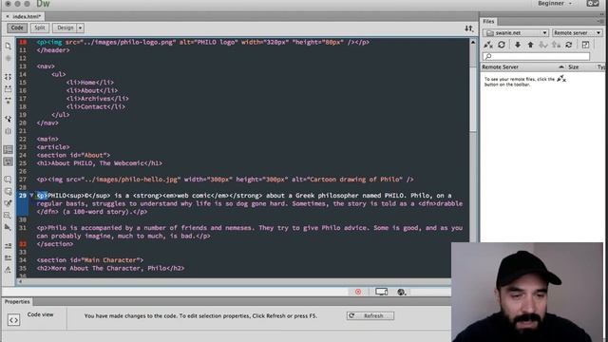Balance Braces icon in the coding toolbar
The image size is (608, 342).
[8, 131]
